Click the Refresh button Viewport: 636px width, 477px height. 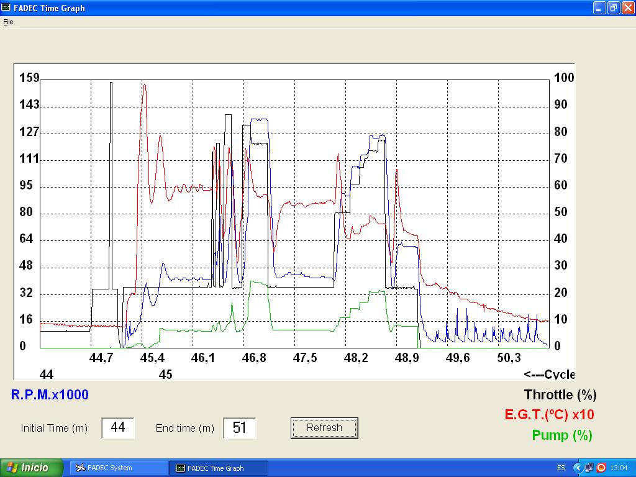point(324,428)
